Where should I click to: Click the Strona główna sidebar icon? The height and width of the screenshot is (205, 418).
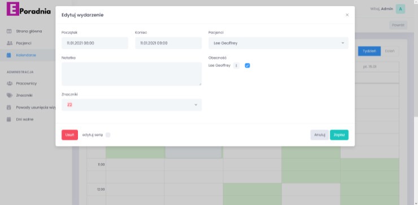coord(9,32)
